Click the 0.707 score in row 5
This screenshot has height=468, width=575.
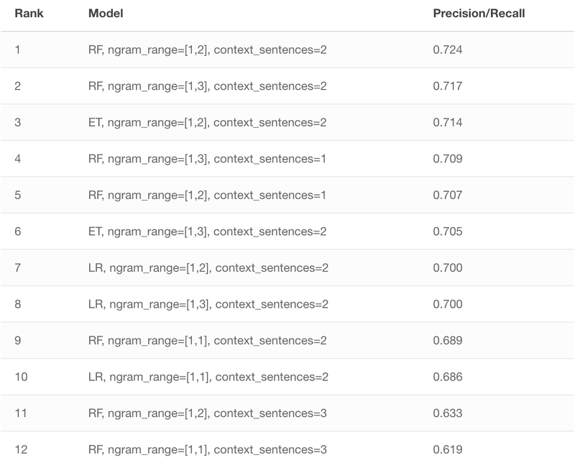(447, 195)
